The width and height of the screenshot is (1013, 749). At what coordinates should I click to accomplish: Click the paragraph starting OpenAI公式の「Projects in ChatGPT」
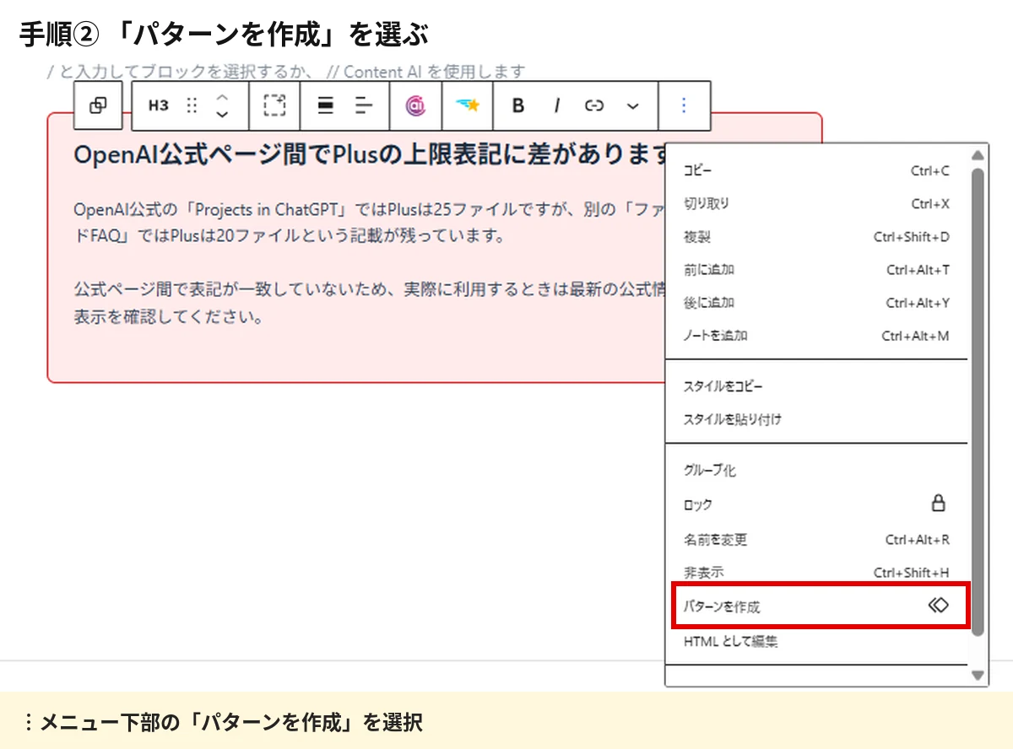click(x=371, y=222)
